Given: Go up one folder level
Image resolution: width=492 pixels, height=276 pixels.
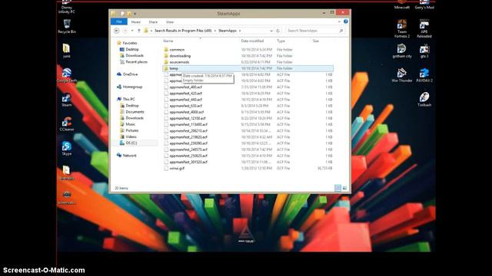Looking at the screenshot, I should [139, 31].
